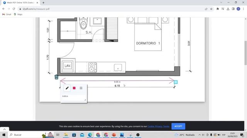The image size is (247, 138).
Task: Open the browser Downloads icon
Action: coord(228,9)
